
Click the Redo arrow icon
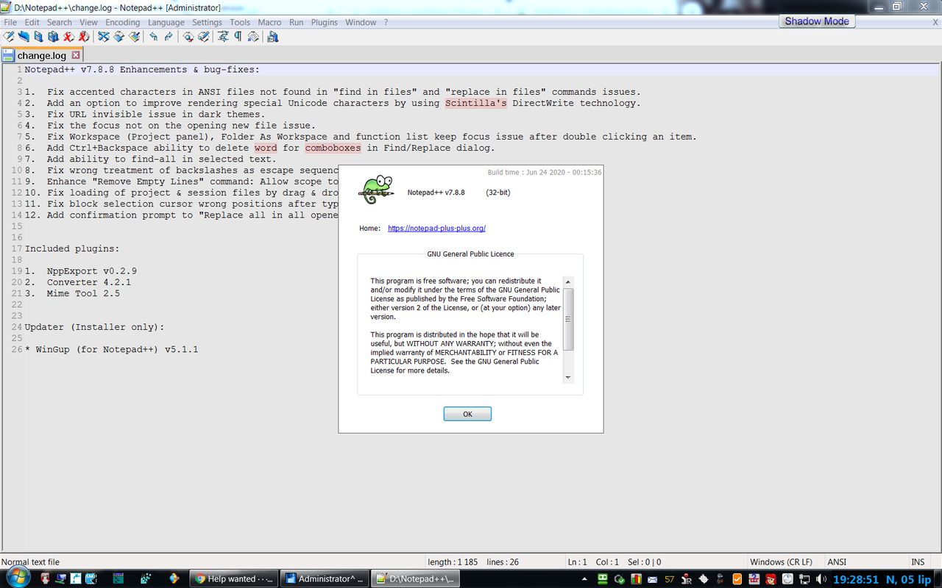pyautogui.click(x=169, y=36)
